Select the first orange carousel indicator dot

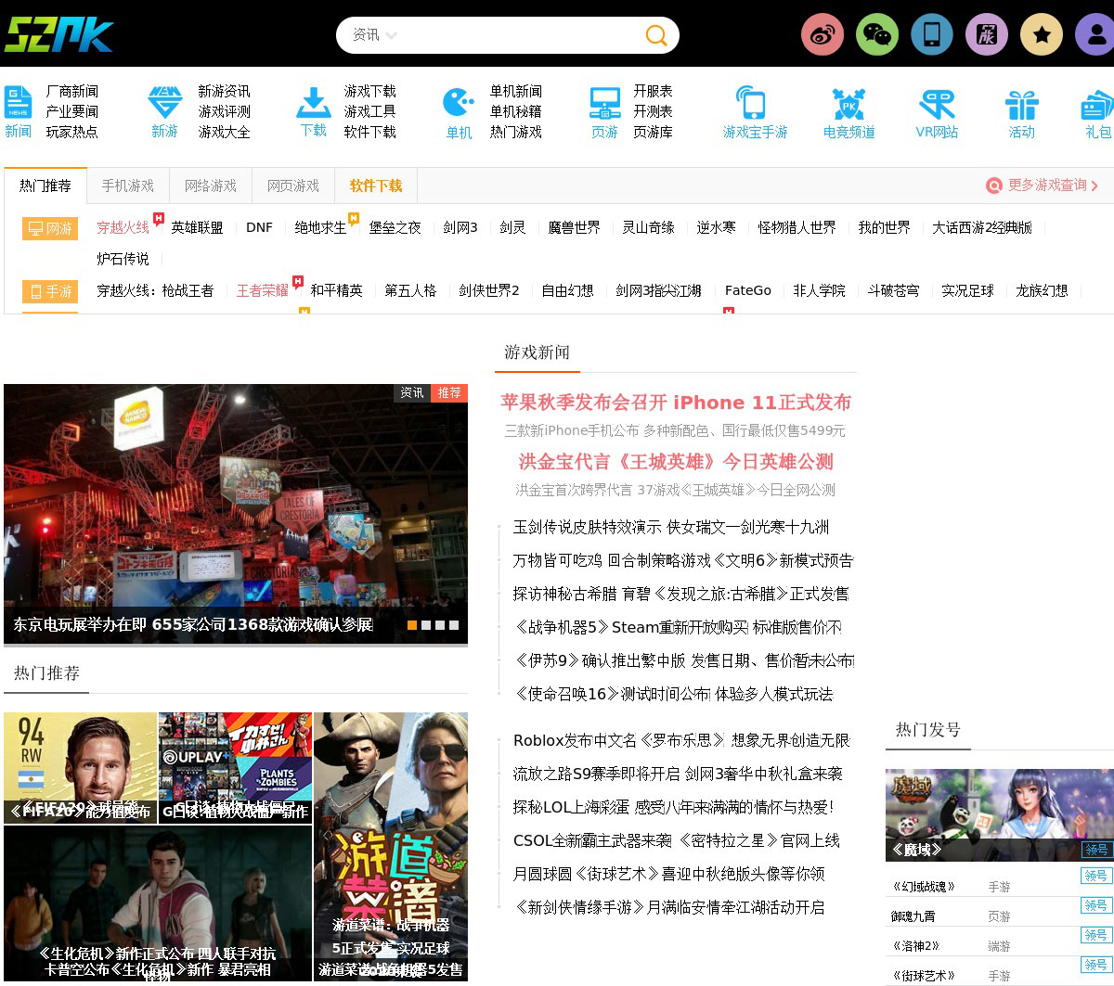click(412, 625)
